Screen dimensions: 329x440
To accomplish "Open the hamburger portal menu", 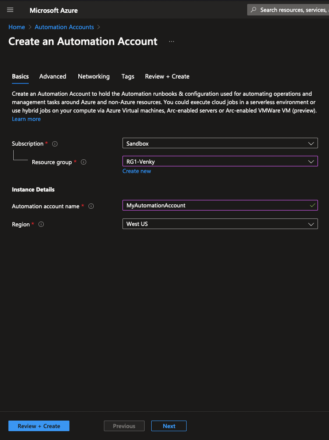I will pos(10,10).
